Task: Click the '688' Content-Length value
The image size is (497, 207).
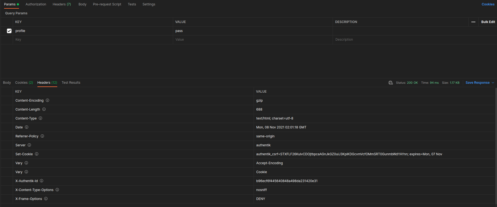Action: 259,109
